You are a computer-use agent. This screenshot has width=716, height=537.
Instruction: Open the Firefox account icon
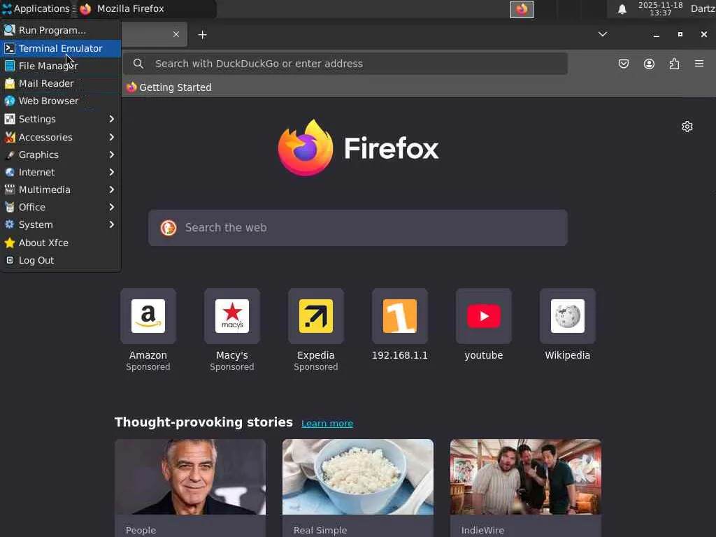[x=649, y=64]
